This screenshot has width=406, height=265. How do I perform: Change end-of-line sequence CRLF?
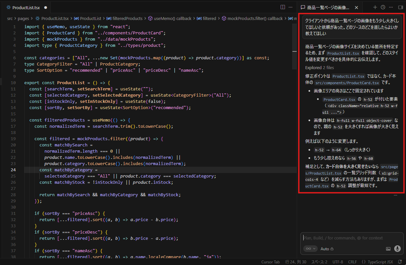(x=353, y=262)
